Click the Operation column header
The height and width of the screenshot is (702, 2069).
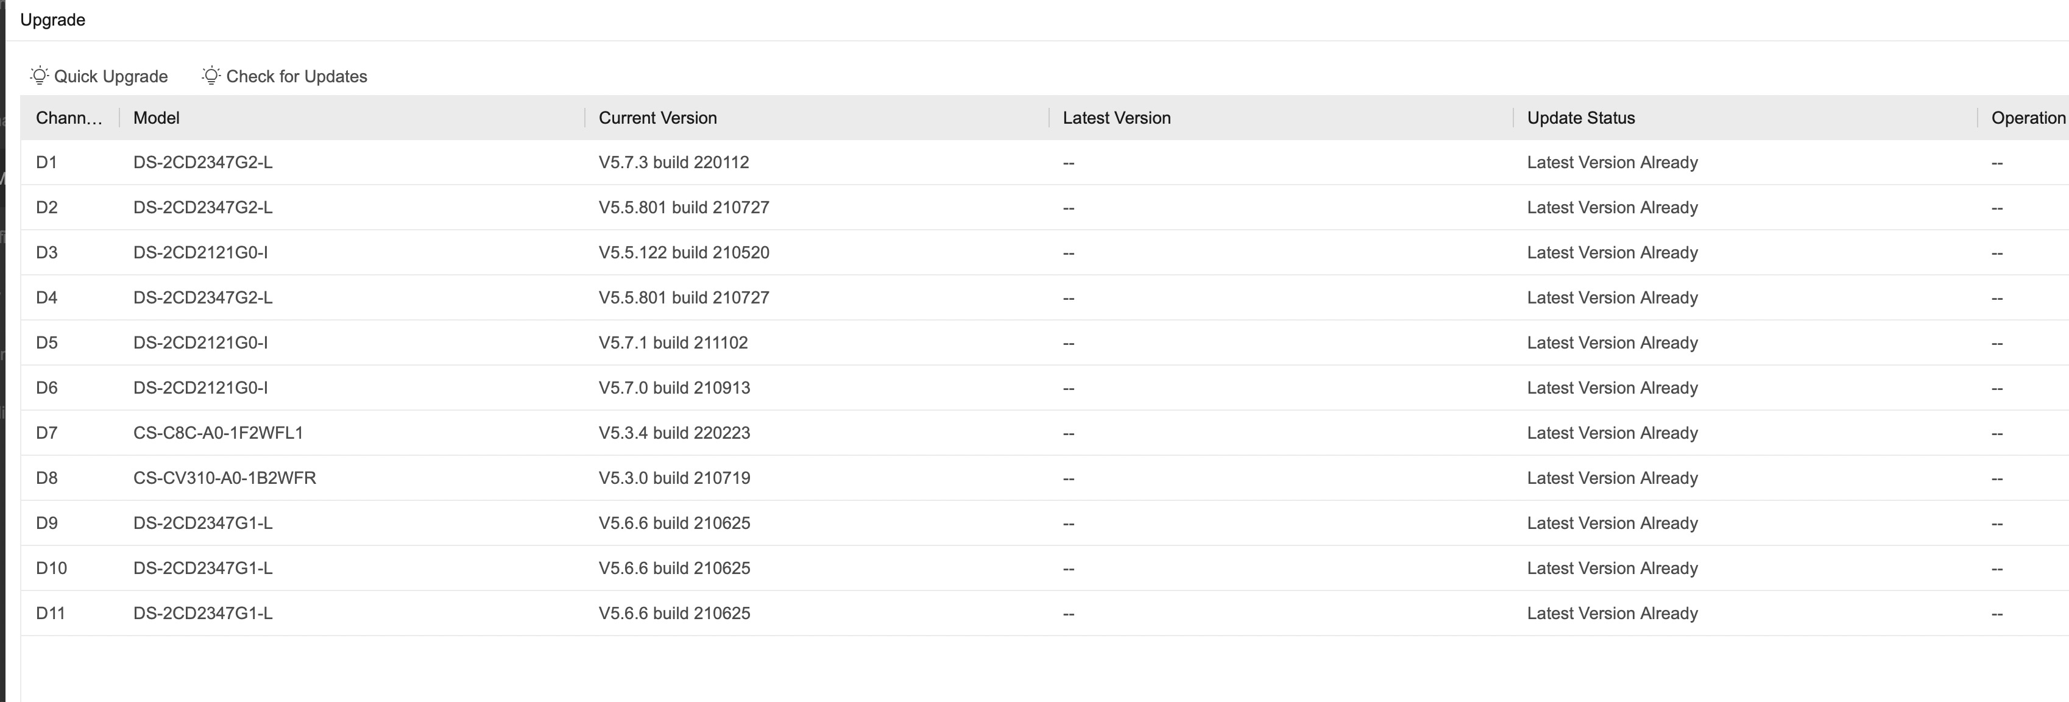[x=2027, y=118]
